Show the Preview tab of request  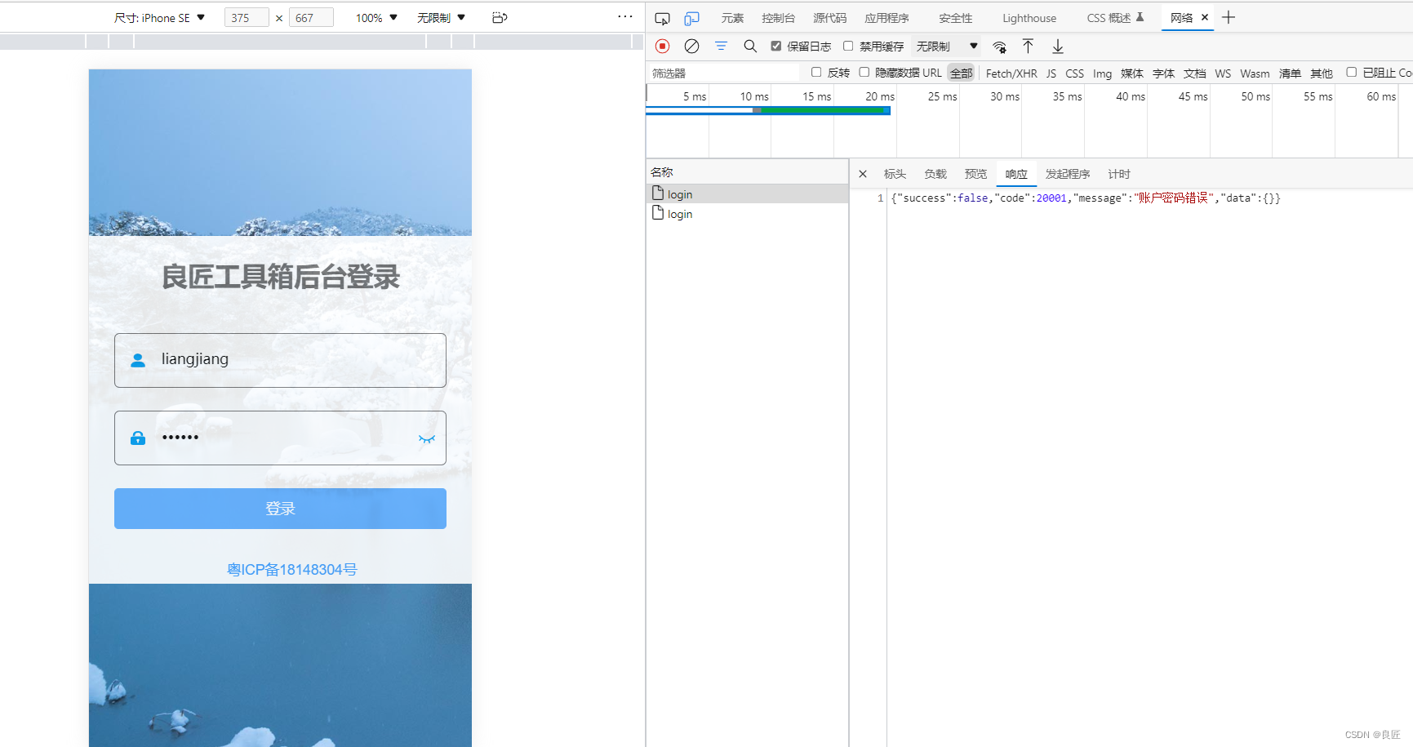[x=975, y=174]
